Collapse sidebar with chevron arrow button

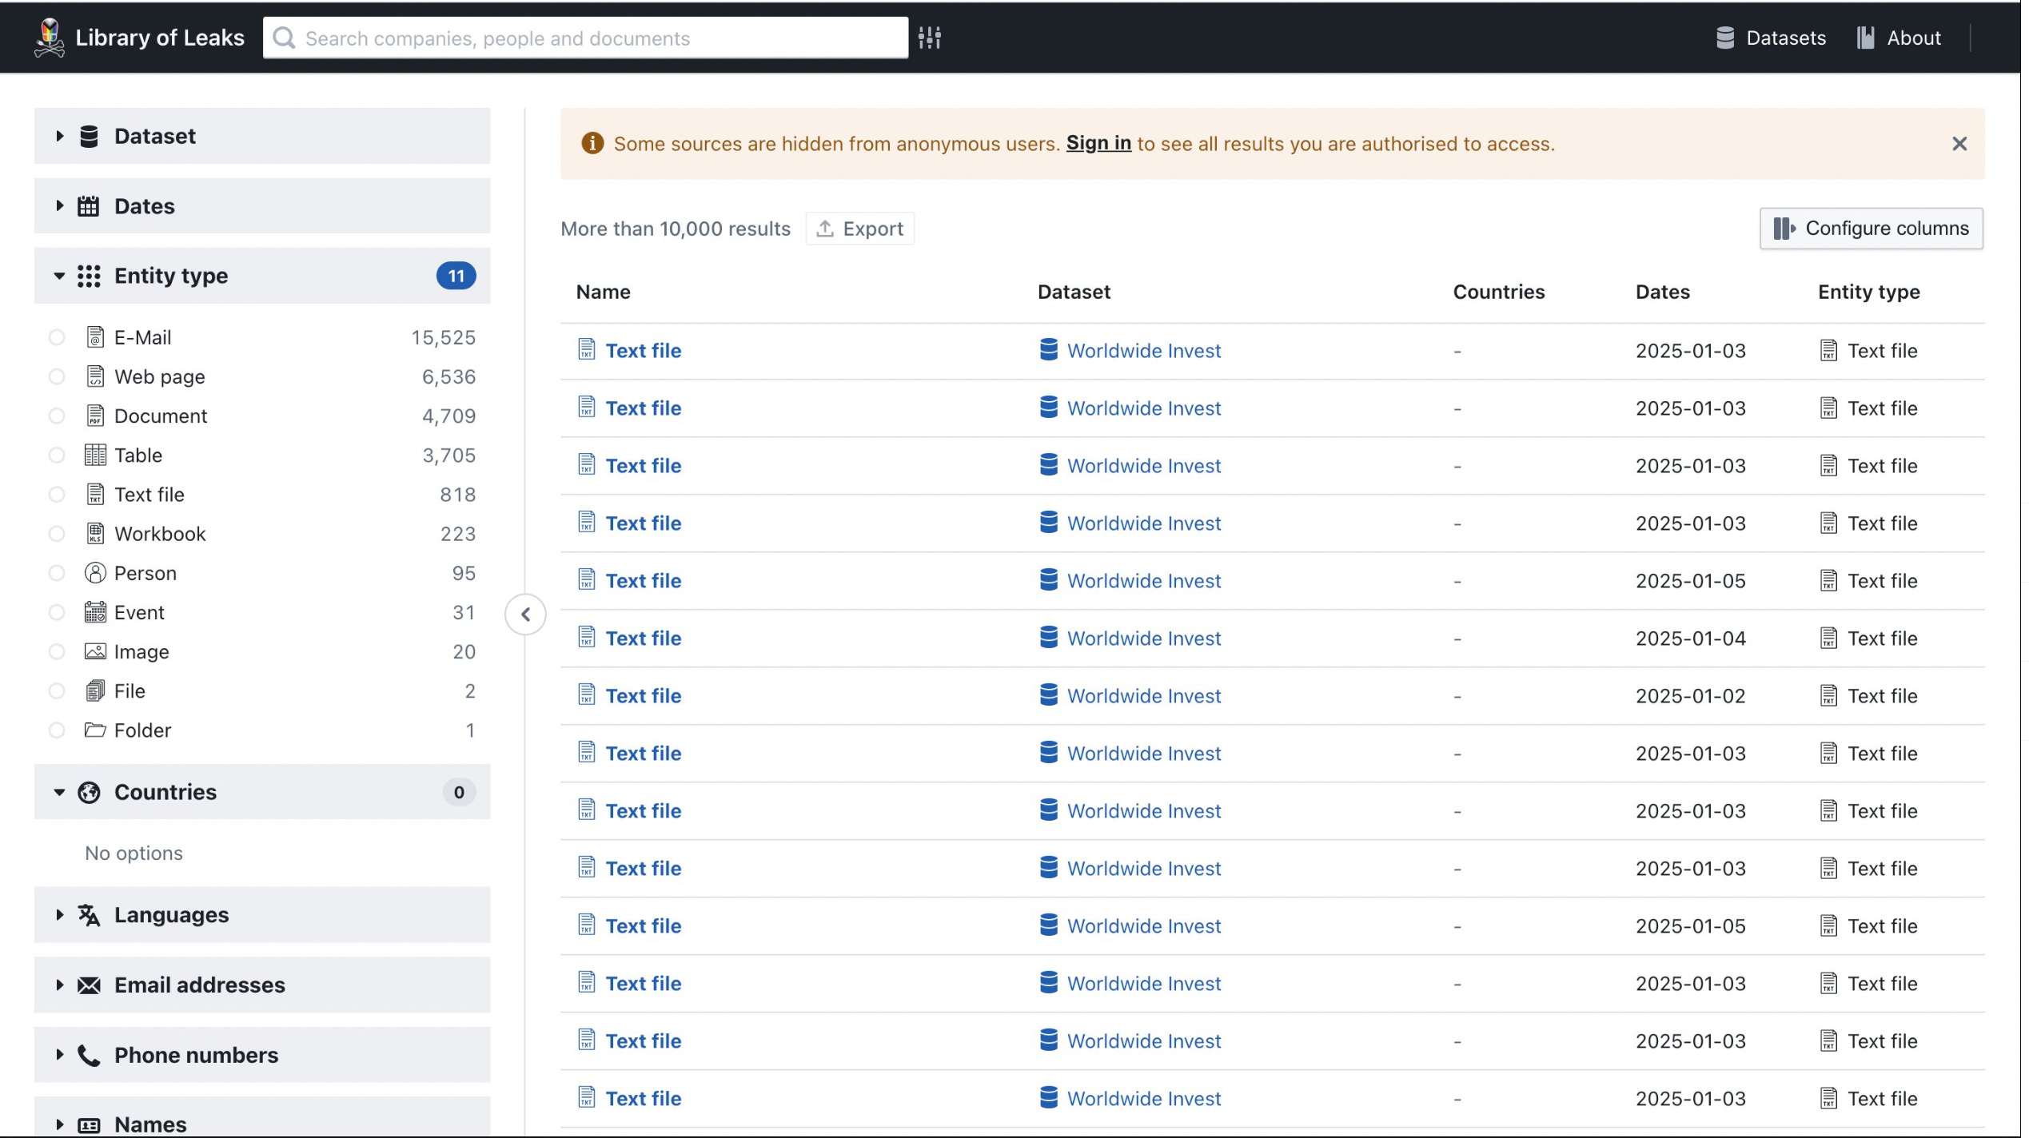525,614
